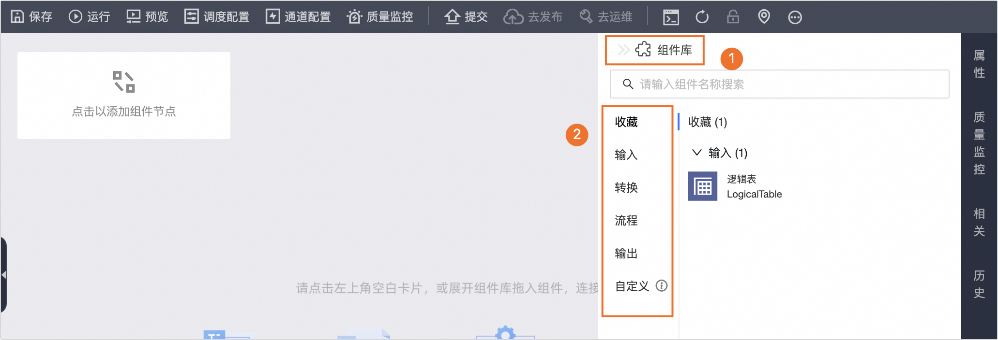Click the 收藏 (1) heading
Screen dimensions: 998x340
[x=708, y=122]
